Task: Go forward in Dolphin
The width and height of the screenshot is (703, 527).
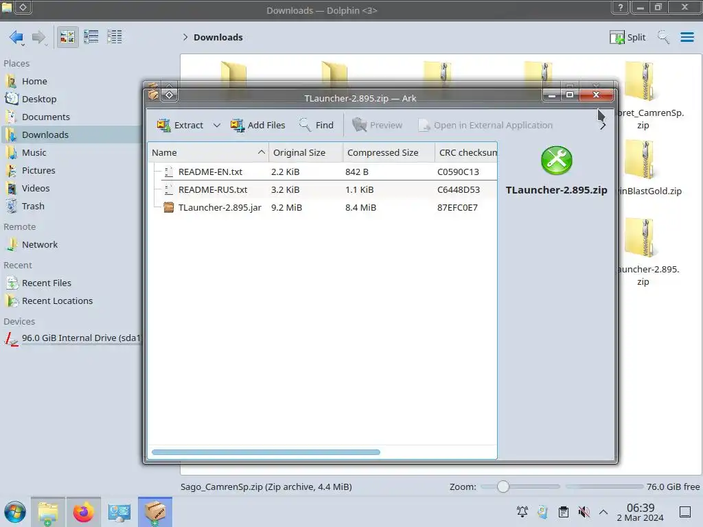Action: [x=39, y=37]
